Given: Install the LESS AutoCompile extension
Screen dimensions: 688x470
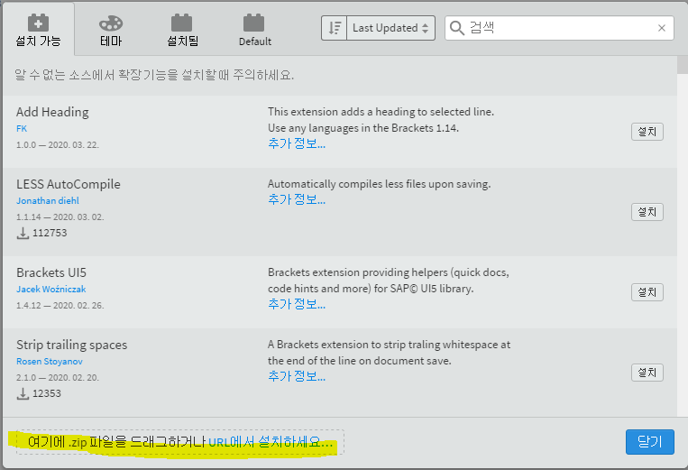Looking at the screenshot, I should (x=647, y=212).
